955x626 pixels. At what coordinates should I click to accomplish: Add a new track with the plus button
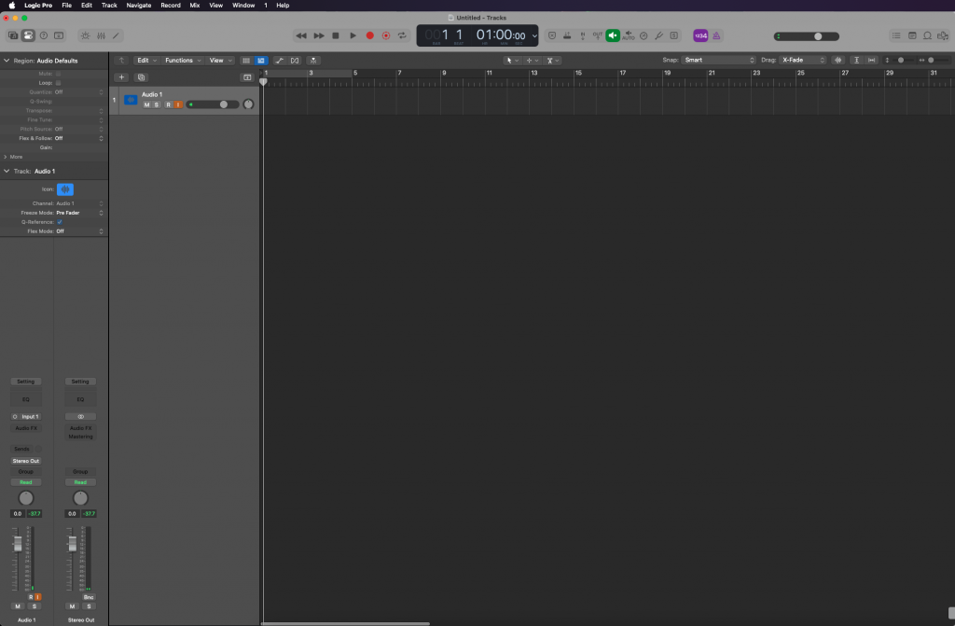(x=121, y=77)
